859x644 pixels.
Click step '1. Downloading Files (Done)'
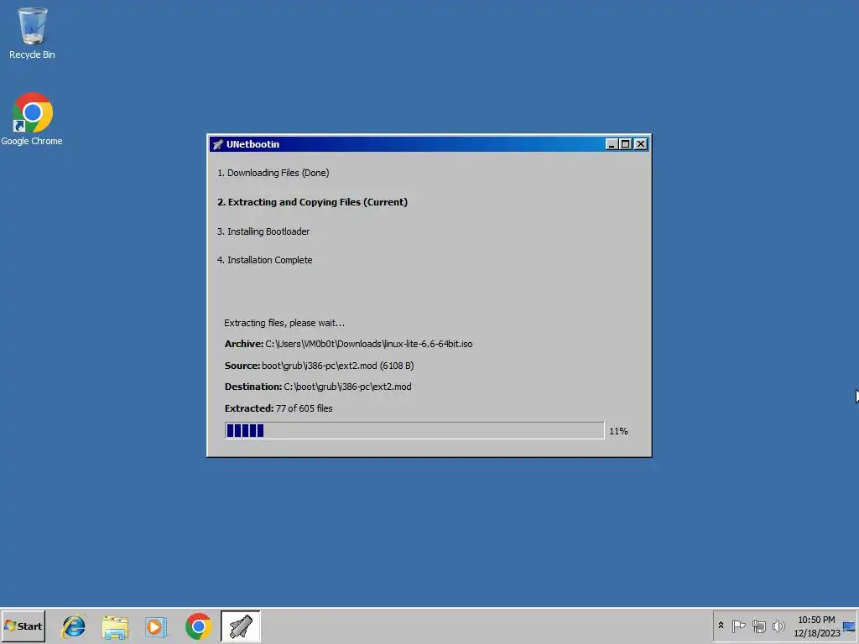[x=273, y=173]
